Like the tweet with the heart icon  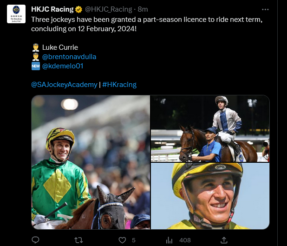pos(123,240)
